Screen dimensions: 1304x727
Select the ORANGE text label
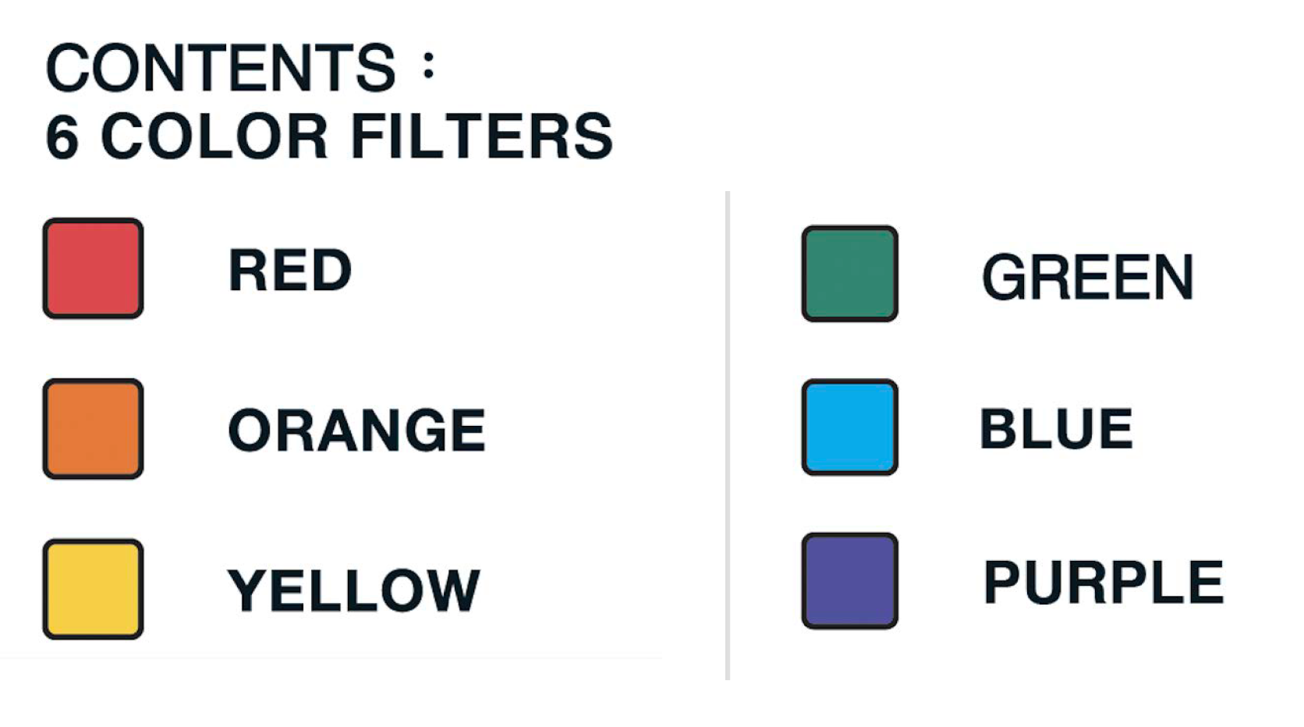[x=356, y=430]
